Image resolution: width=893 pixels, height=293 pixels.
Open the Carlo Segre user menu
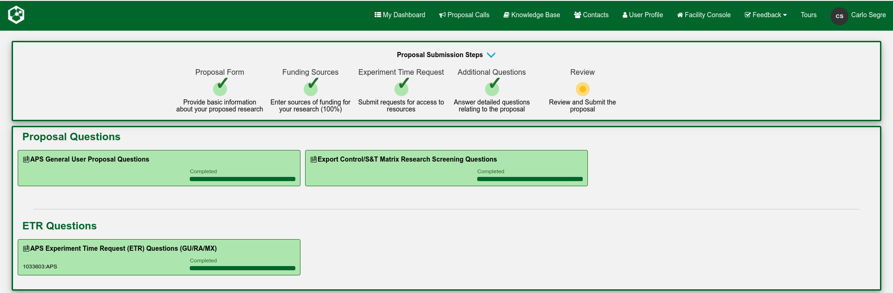pyautogui.click(x=868, y=15)
